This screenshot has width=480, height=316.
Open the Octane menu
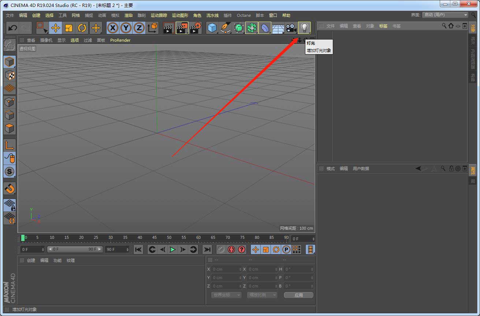pyautogui.click(x=244, y=15)
